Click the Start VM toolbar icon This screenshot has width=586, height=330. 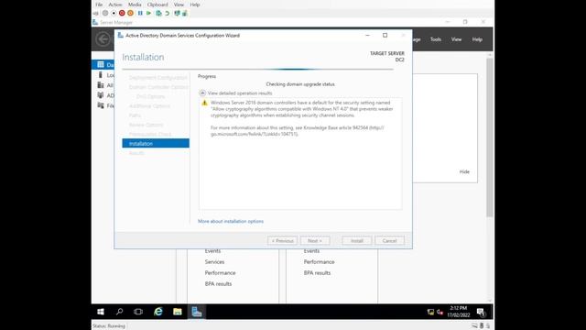105,13
